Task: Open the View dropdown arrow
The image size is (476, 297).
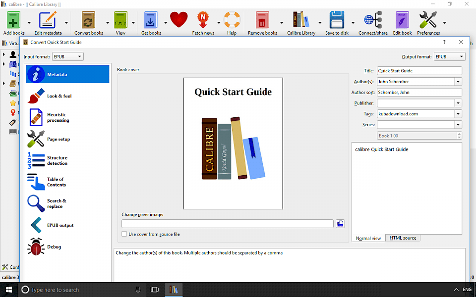Action: (x=133, y=23)
